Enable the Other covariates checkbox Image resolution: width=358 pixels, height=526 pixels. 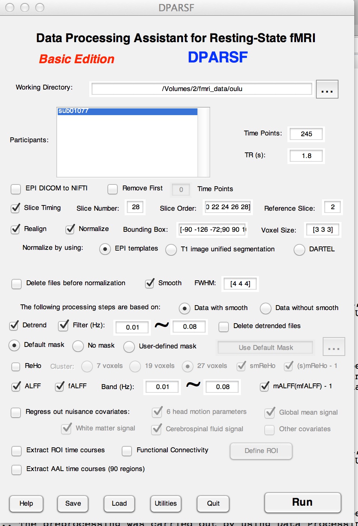(x=269, y=430)
